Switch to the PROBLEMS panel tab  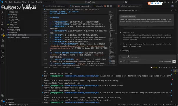pos(47,67)
